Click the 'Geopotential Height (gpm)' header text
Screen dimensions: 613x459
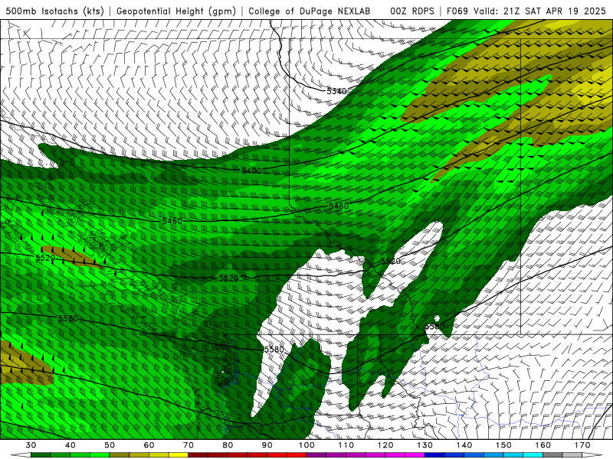click(x=176, y=11)
